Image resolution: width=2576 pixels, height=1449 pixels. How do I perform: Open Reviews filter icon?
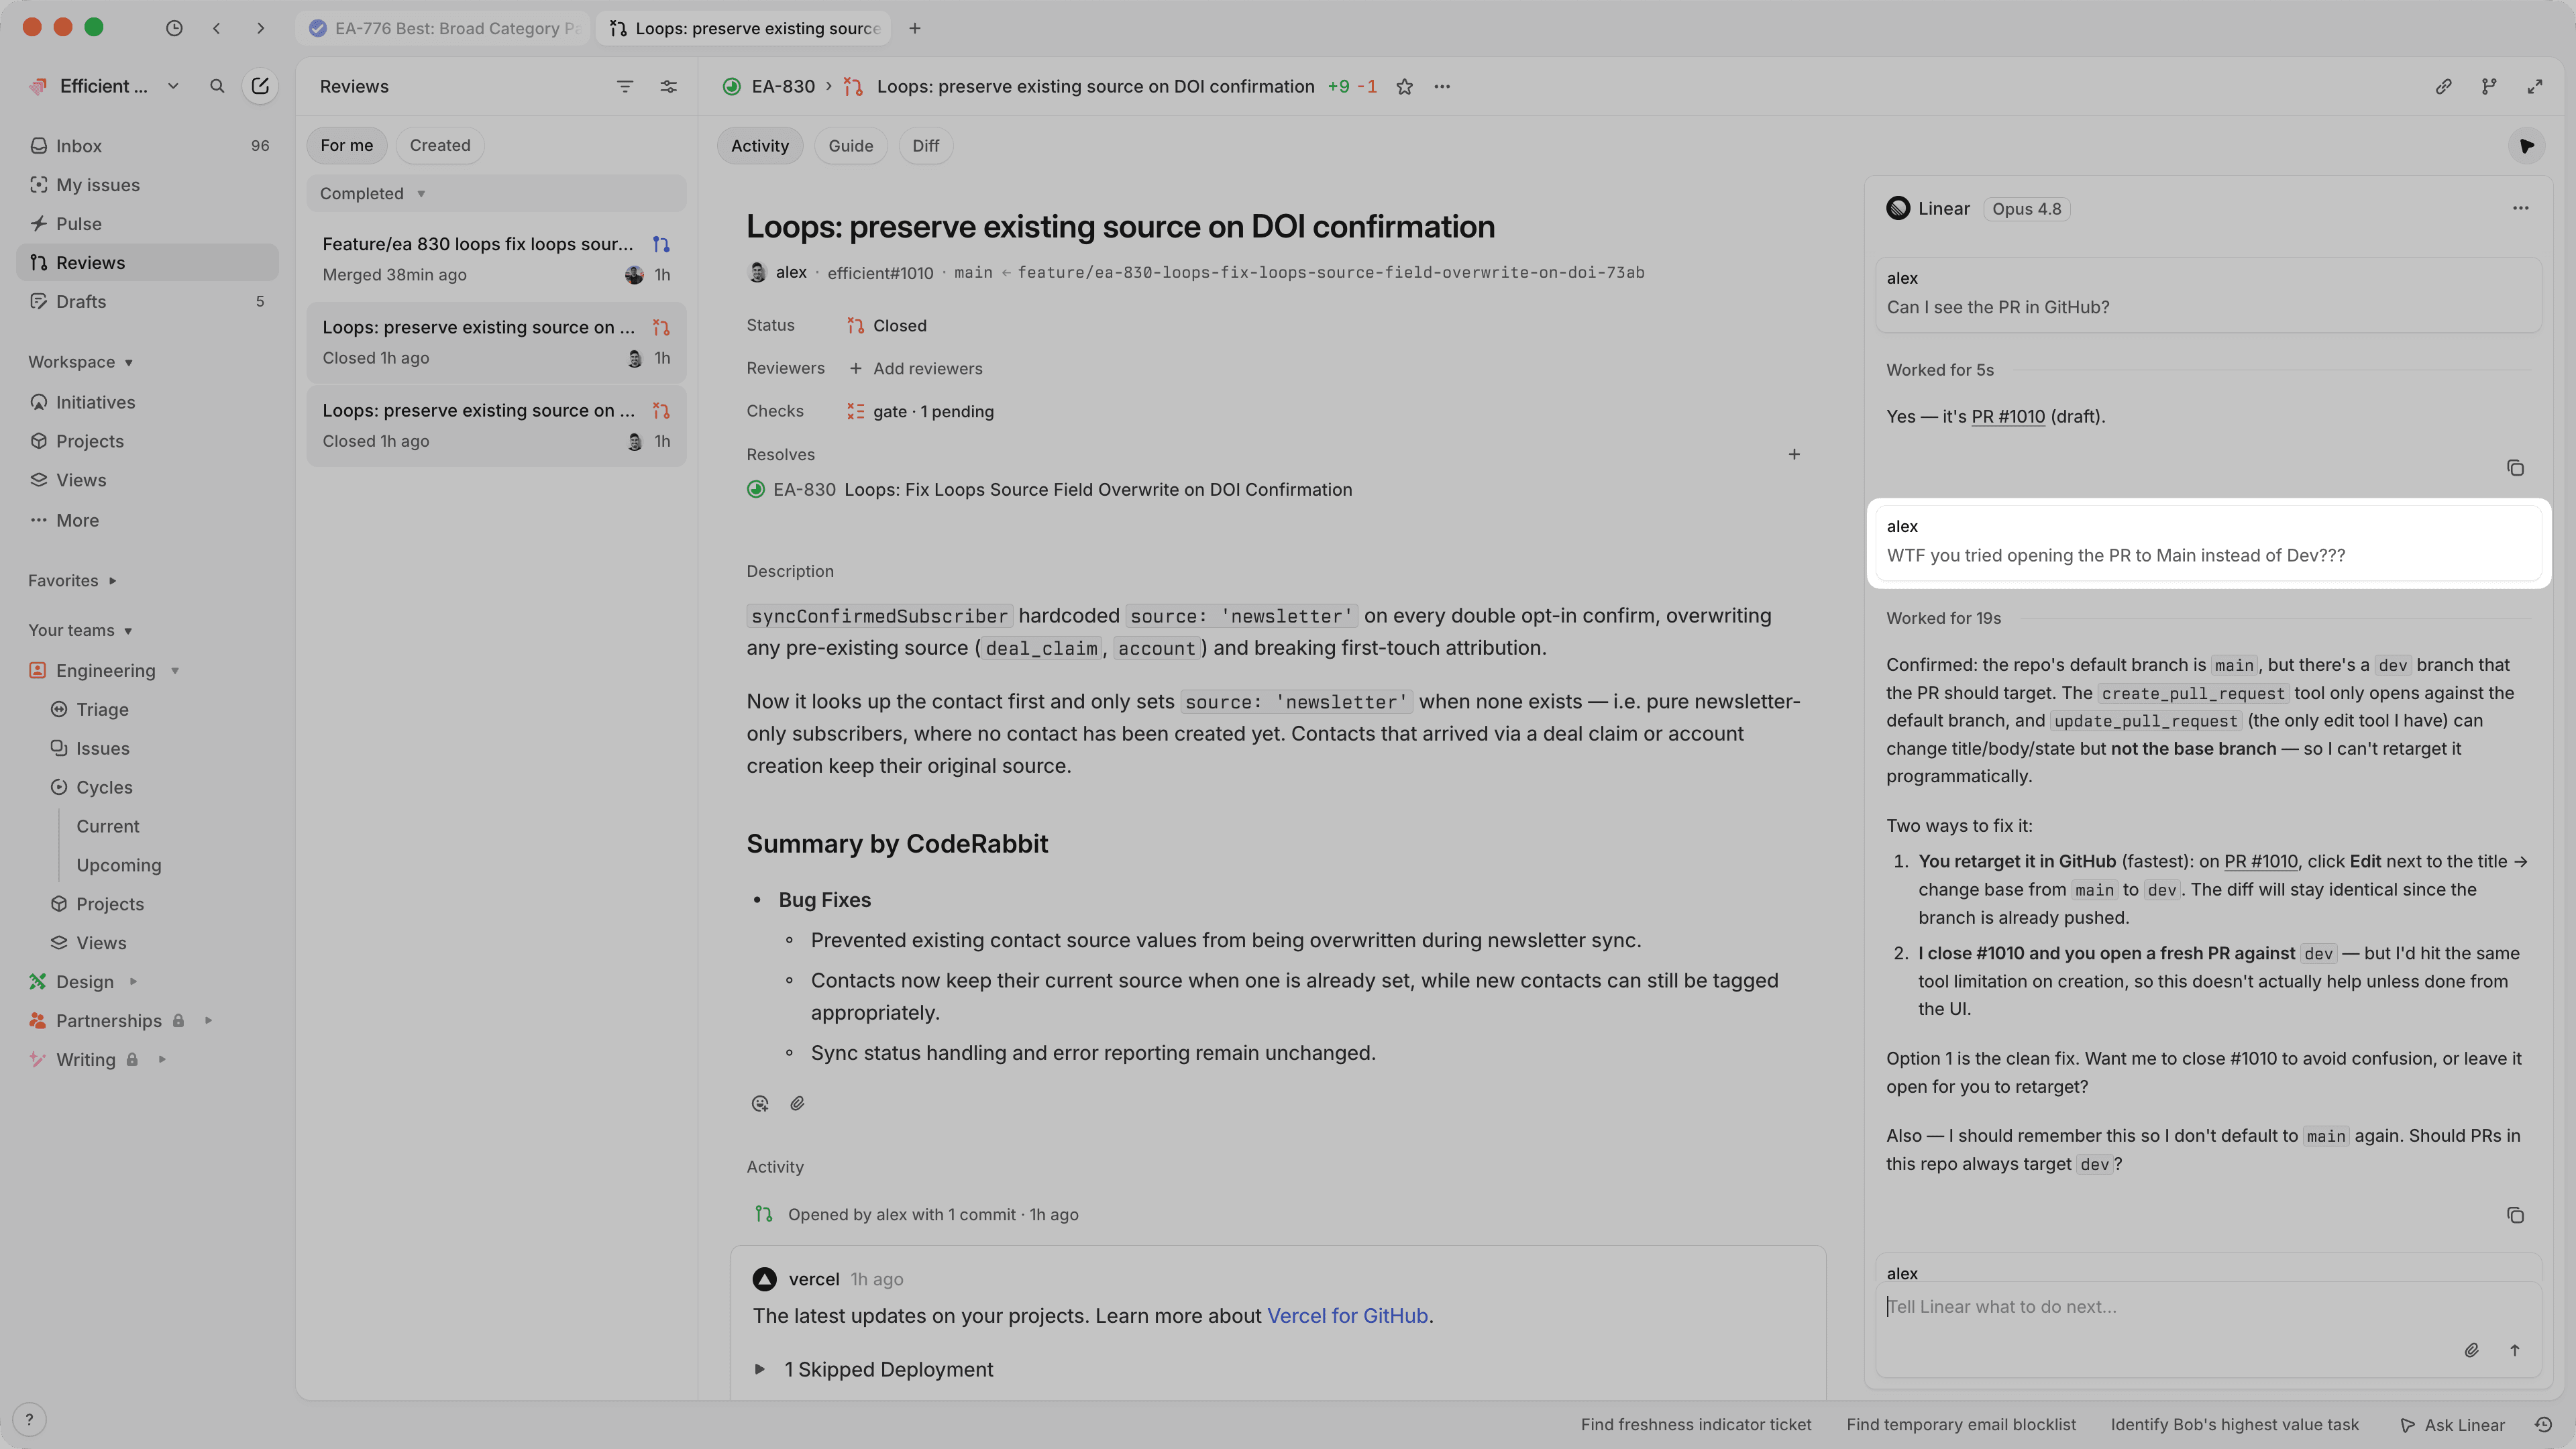coord(625,86)
